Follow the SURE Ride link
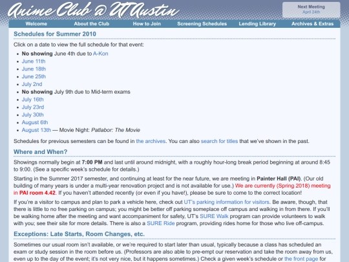 (161, 223)
